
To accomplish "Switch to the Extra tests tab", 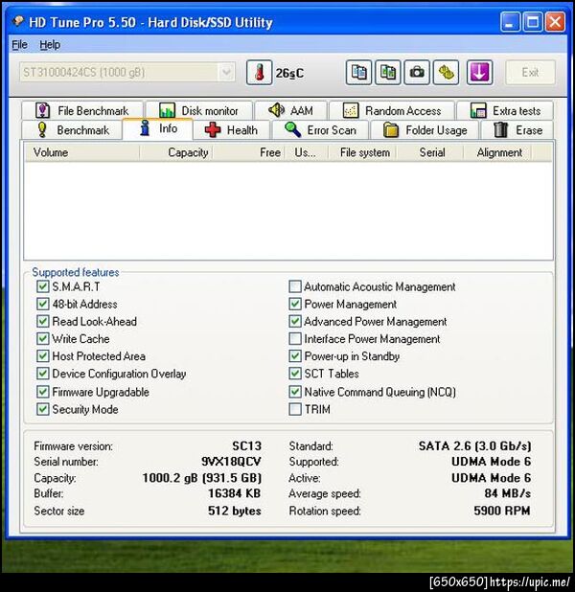I will tap(505, 110).
